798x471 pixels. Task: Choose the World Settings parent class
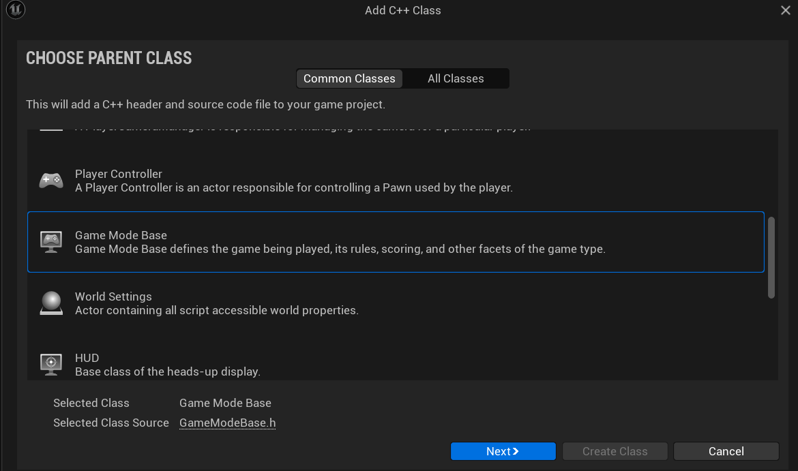pyautogui.click(x=113, y=297)
